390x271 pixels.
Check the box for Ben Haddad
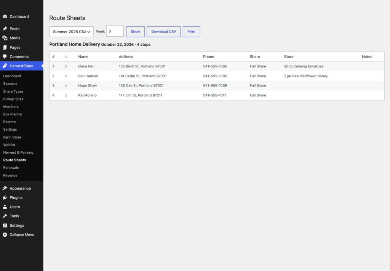coord(66,76)
